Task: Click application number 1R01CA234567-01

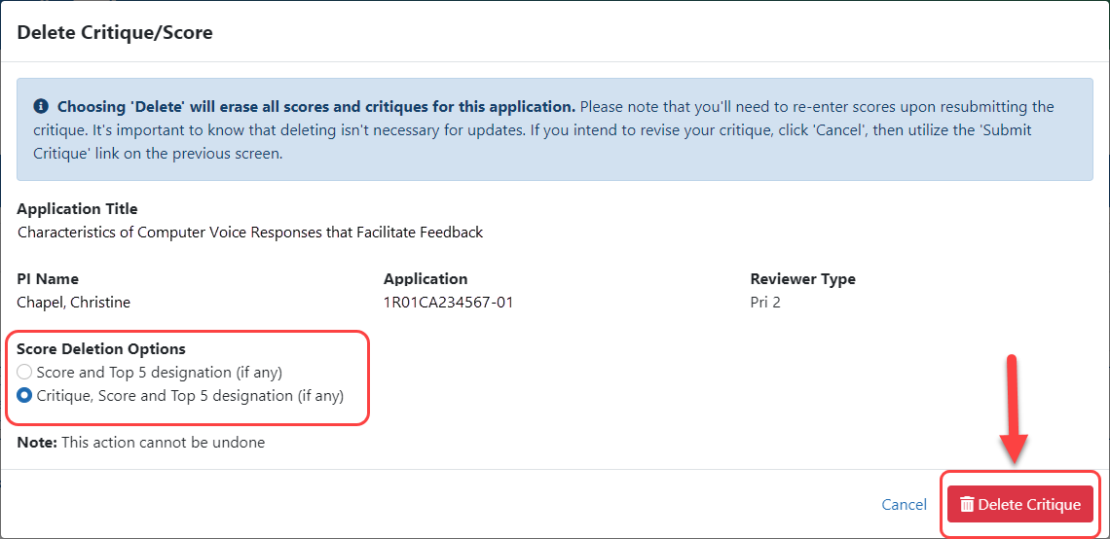Action: [x=448, y=303]
